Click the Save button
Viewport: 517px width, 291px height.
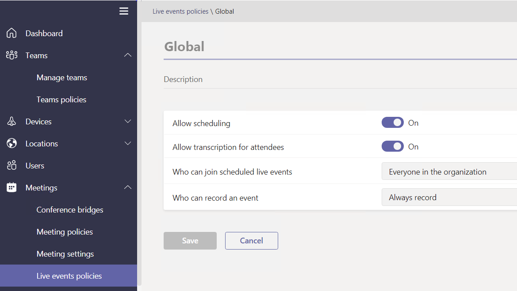[x=190, y=241]
